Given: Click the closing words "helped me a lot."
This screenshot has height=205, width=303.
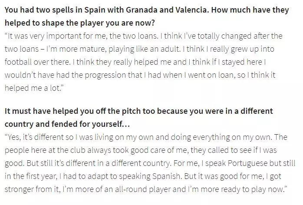Looking at the screenshot, I should tap(34, 88).
